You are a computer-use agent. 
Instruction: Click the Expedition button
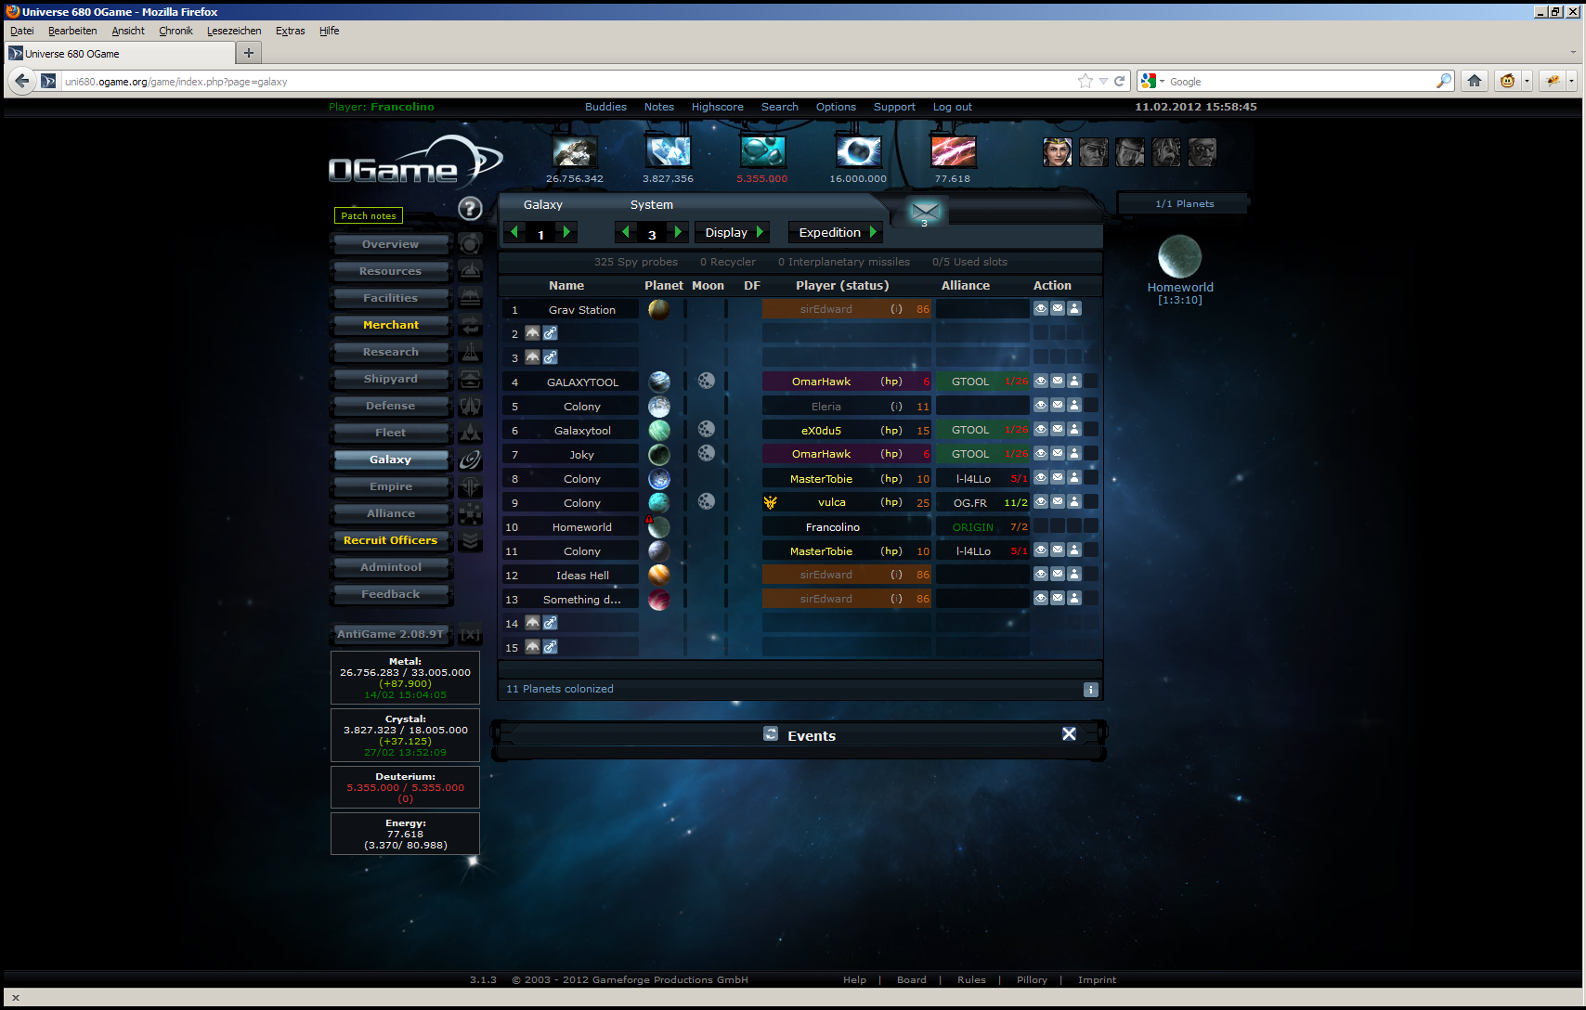pyautogui.click(x=836, y=232)
